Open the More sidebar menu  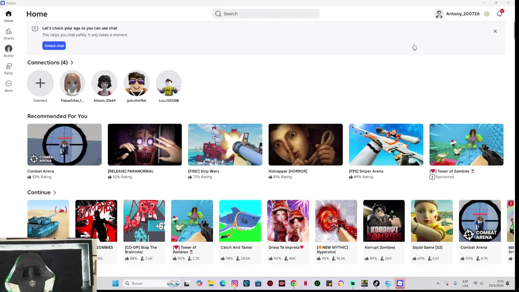point(9,84)
